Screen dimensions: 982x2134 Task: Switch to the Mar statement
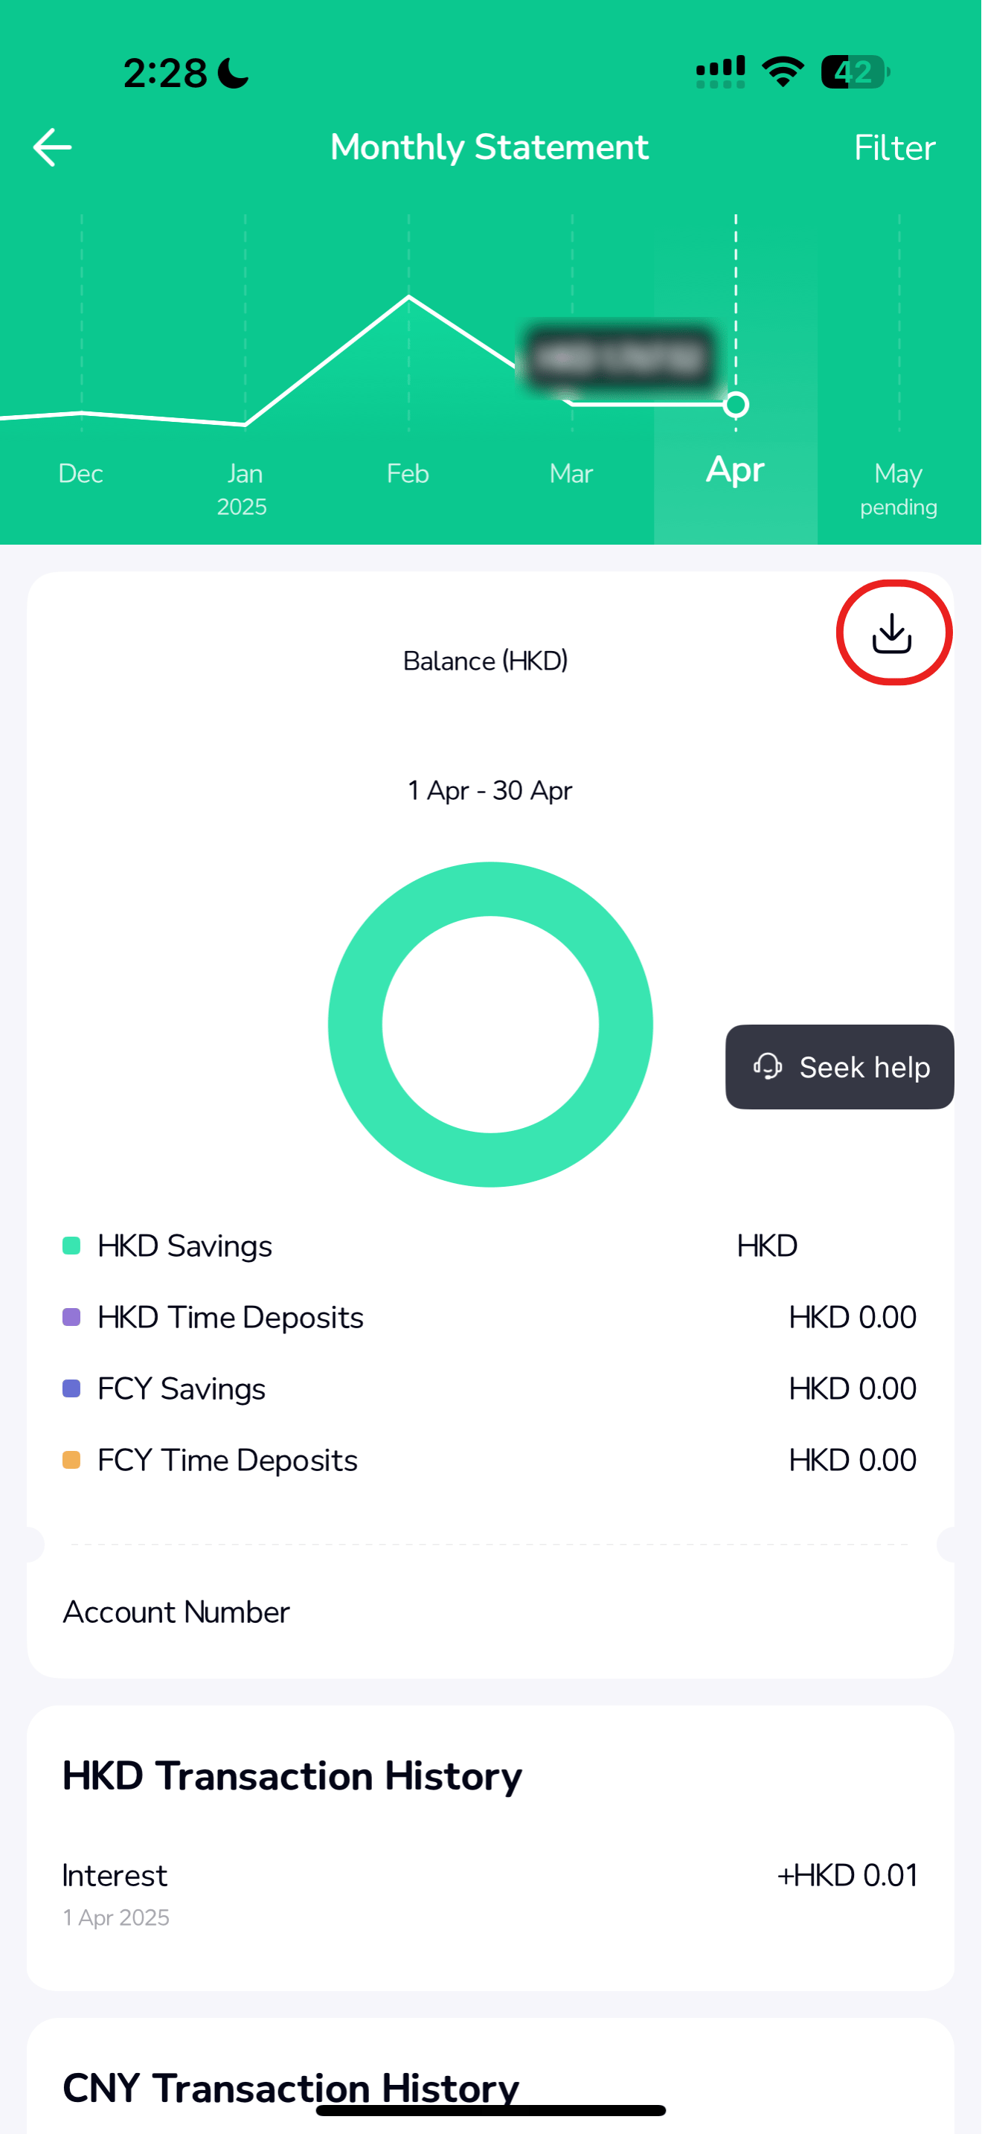571,474
